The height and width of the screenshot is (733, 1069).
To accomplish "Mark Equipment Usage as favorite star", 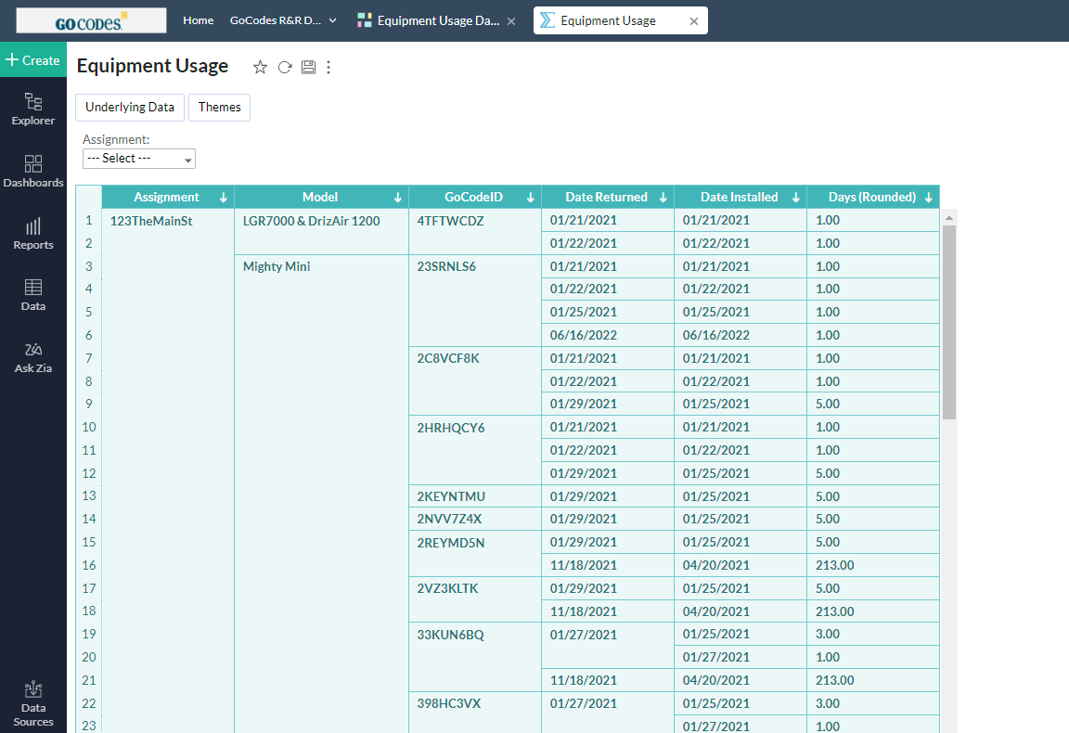I will [260, 67].
